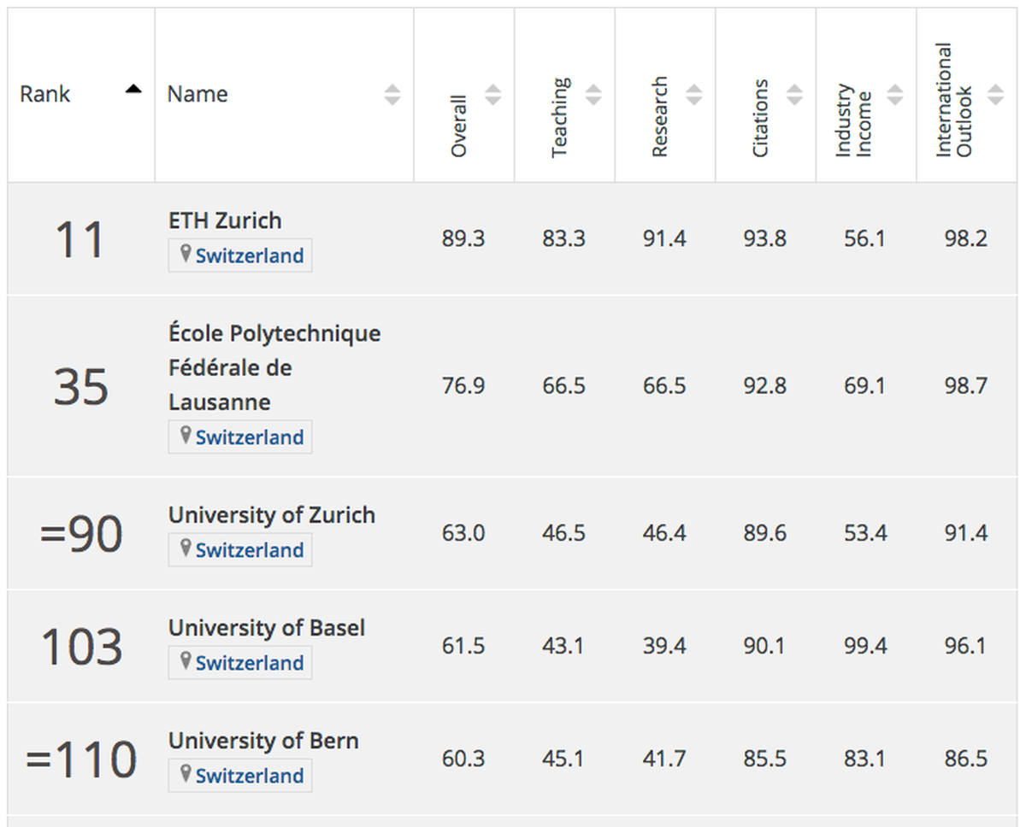Screen dimensions: 1026x827
Task: Click ETH Zurich industry income 56.1
Action: pyautogui.click(x=865, y=239)
